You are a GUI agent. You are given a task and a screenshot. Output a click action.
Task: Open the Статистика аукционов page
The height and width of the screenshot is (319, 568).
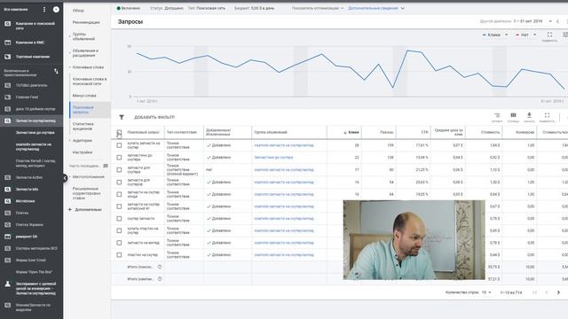coord(83,126)
